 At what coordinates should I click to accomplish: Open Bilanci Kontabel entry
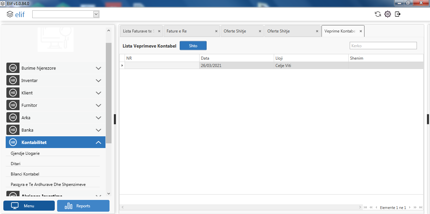pos(25,174)
